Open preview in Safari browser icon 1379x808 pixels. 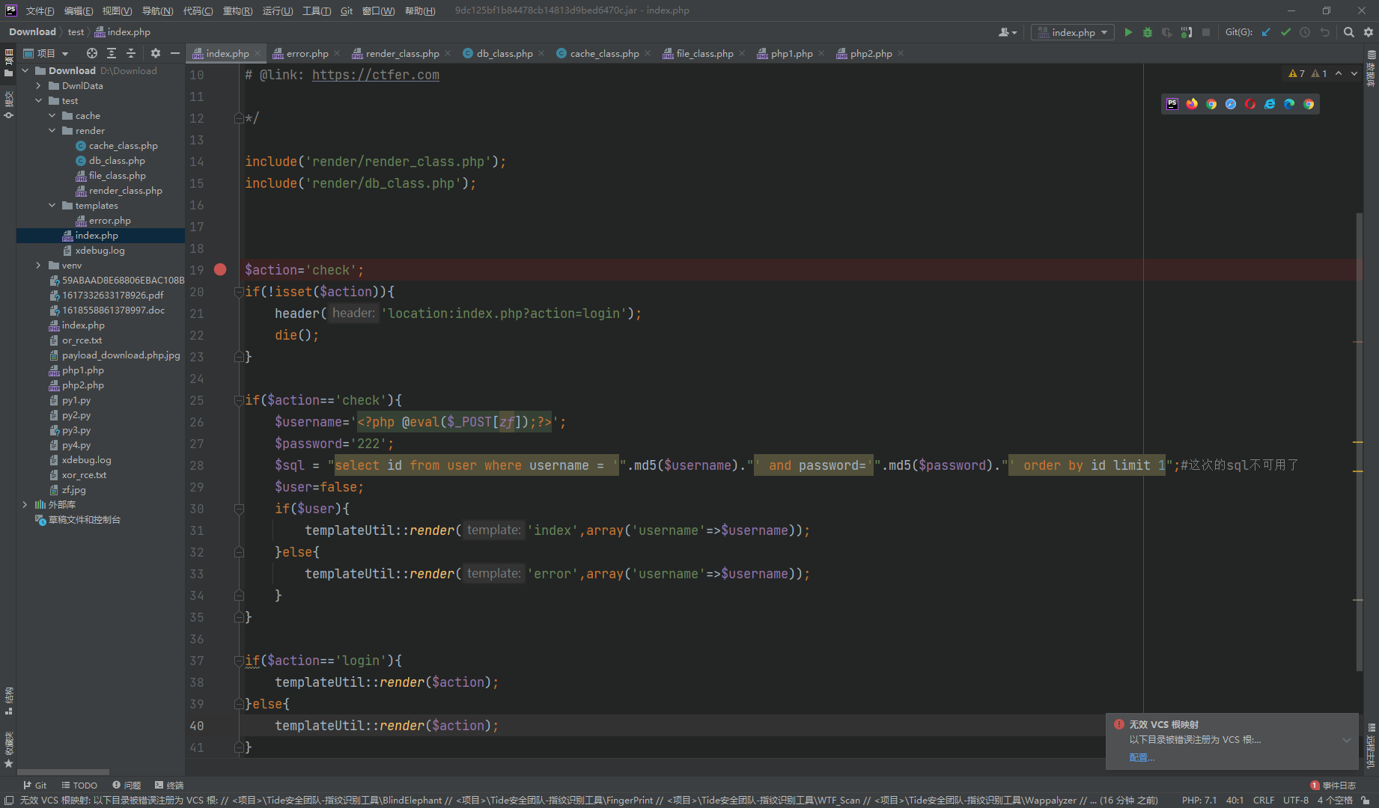(x=1231, y=104)
